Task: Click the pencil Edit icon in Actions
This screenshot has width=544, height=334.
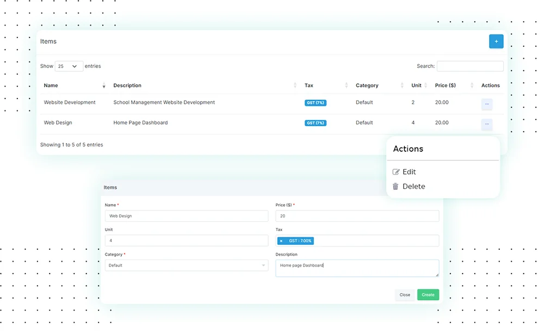Action: click(x=396, y=172)
